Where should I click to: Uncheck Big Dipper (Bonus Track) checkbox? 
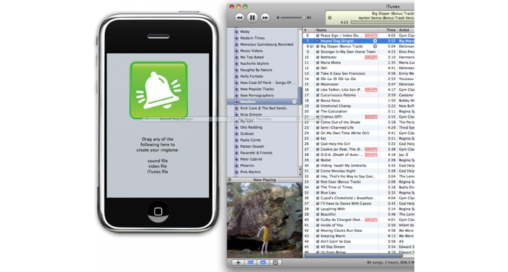(317, 46)
